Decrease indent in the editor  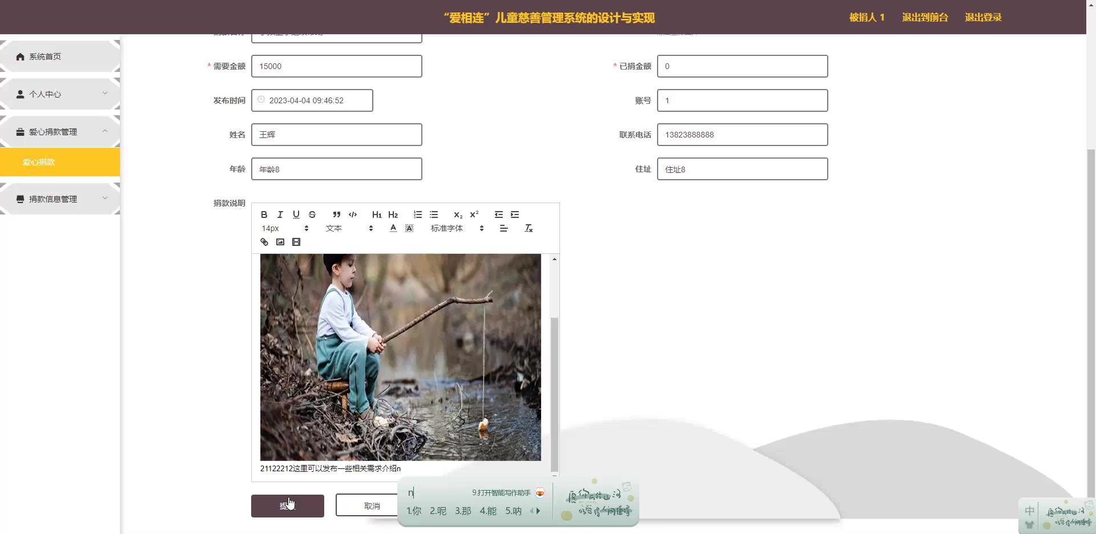coord(499,215)
